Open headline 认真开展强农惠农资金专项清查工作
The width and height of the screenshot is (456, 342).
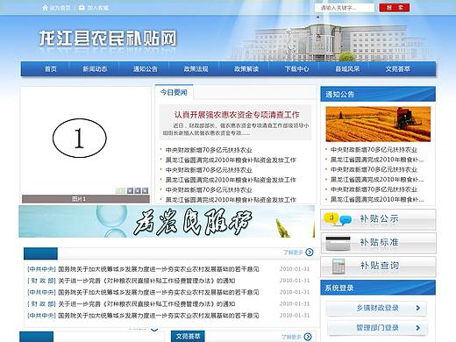point(237,115)
